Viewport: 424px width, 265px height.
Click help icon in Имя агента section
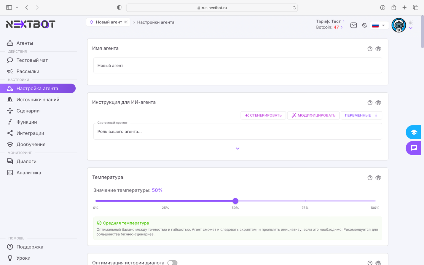pos(370,49)
